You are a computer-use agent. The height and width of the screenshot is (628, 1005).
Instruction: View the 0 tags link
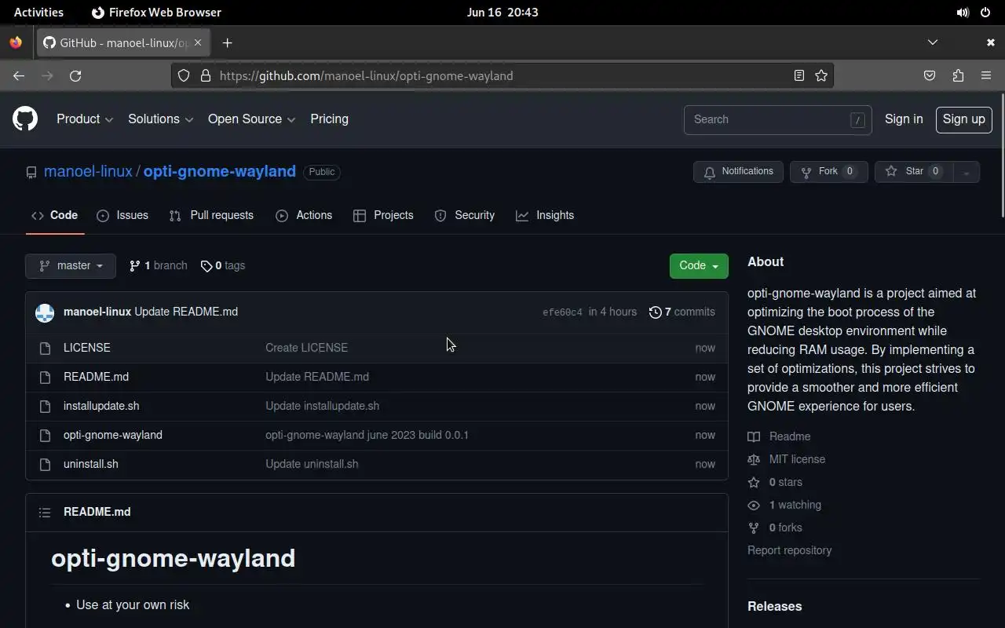point(223,265)
